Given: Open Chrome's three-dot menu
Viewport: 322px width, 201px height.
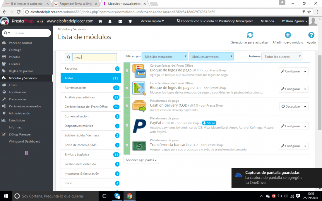Looking at the screenshot, I should point(318,12).
